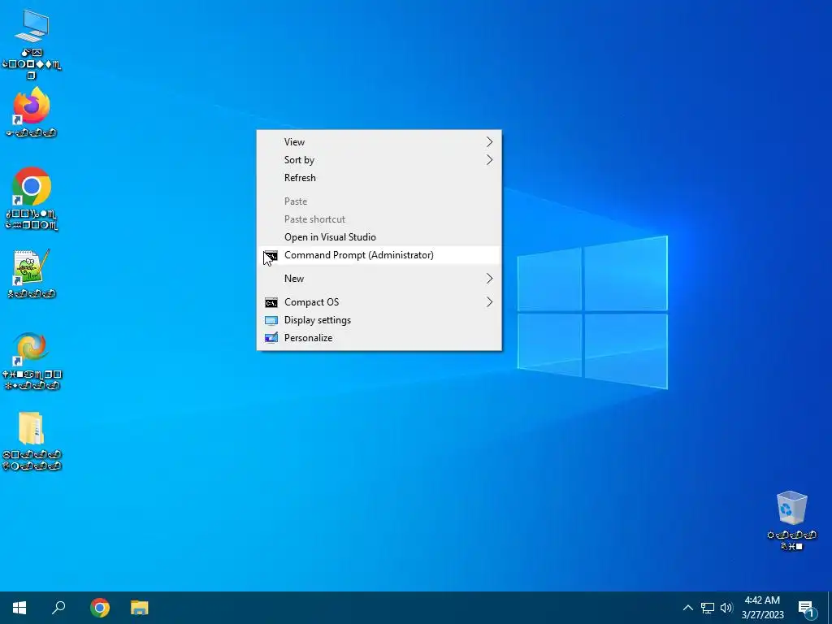Screen dimensions: 832x624
Task: Select the yellow folder on desktop
Action: coord(32,441)
